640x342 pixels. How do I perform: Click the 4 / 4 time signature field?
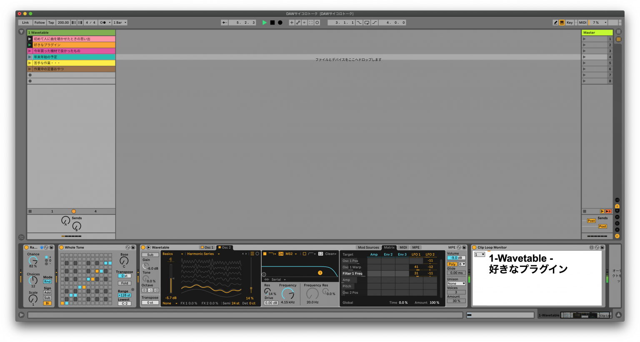pos(90,23)
